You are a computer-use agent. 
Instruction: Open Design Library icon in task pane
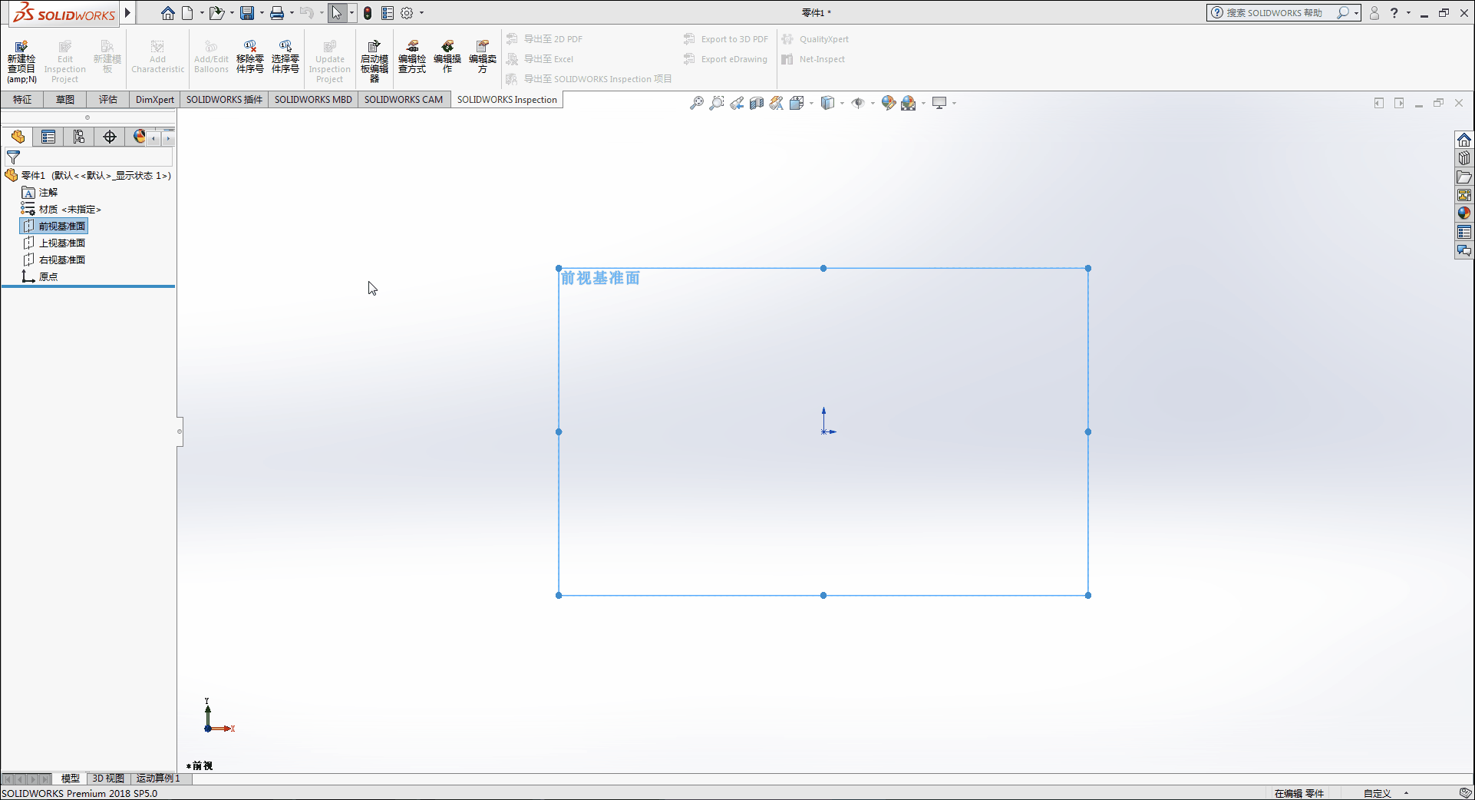pyautogui.click(x=1464, y=158)
